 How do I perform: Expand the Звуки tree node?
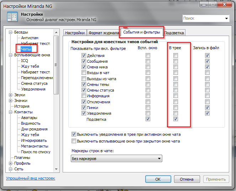10,95
